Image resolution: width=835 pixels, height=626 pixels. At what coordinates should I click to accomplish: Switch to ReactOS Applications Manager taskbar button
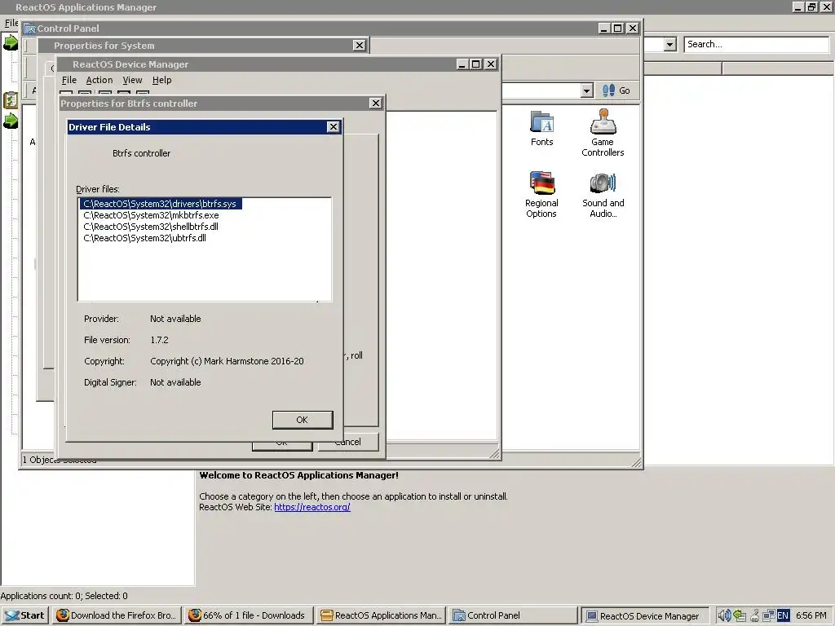[382, 615]
